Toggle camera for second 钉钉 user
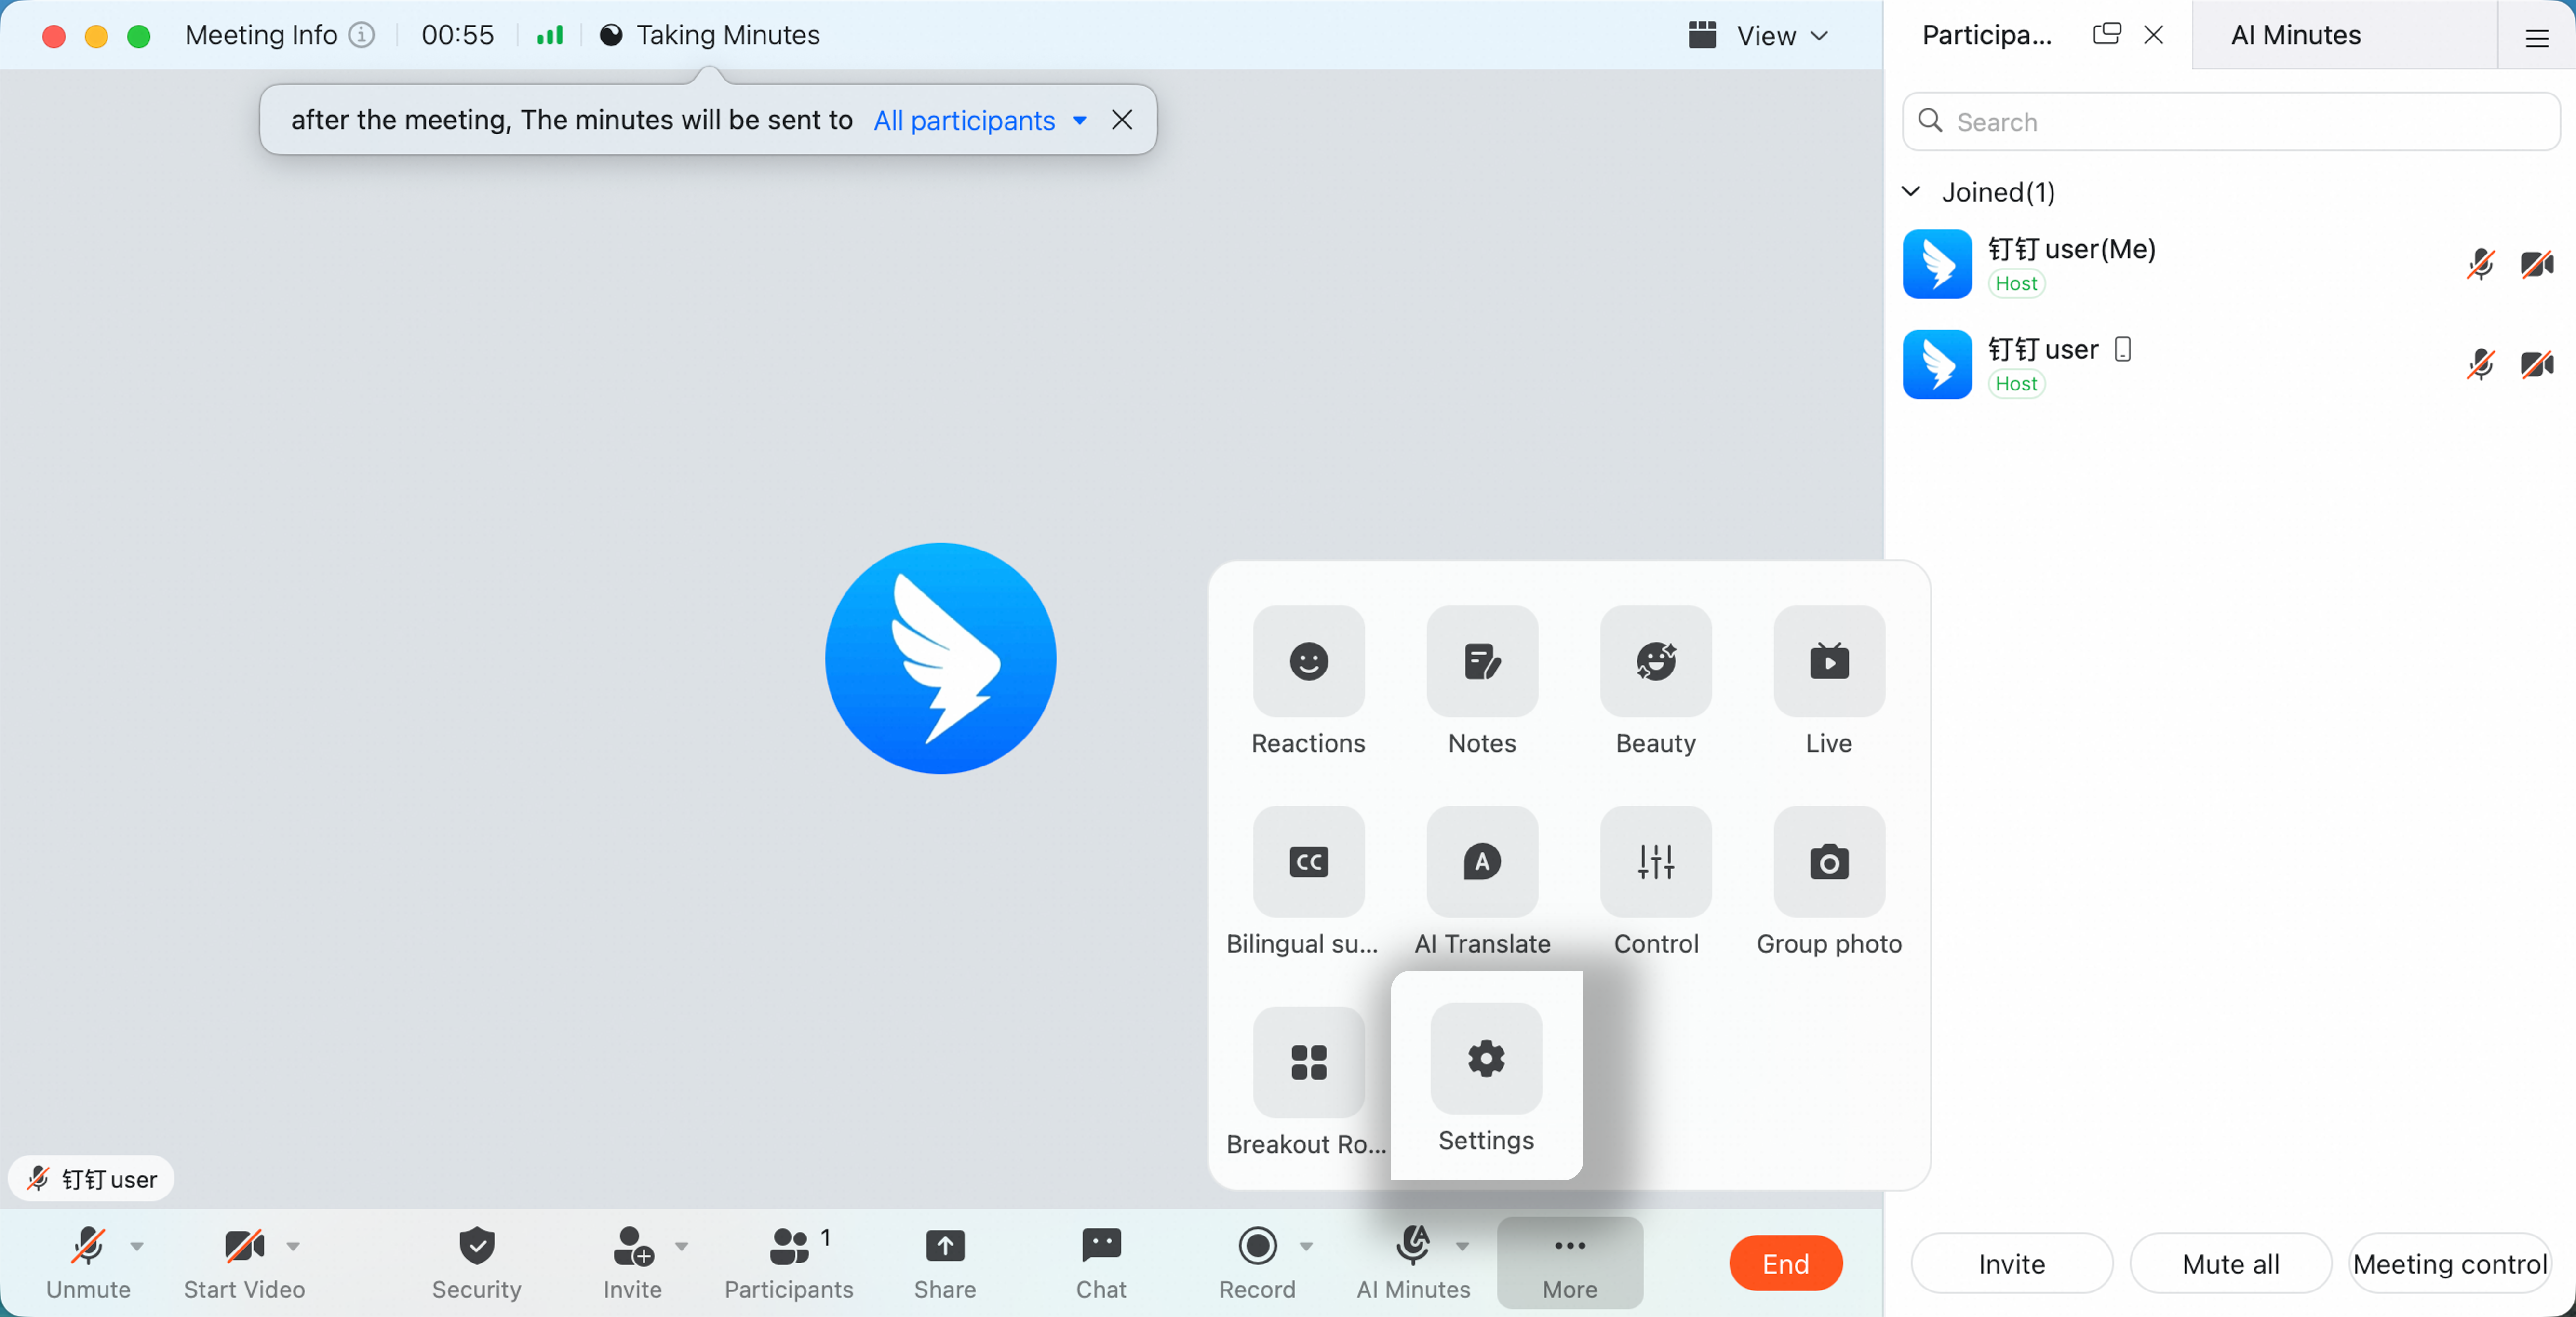Viewport: 2576px width, 1317px height. tap(2537, 364)
